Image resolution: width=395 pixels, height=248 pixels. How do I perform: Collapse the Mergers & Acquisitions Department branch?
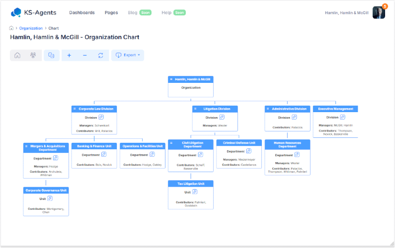point(26,146)
